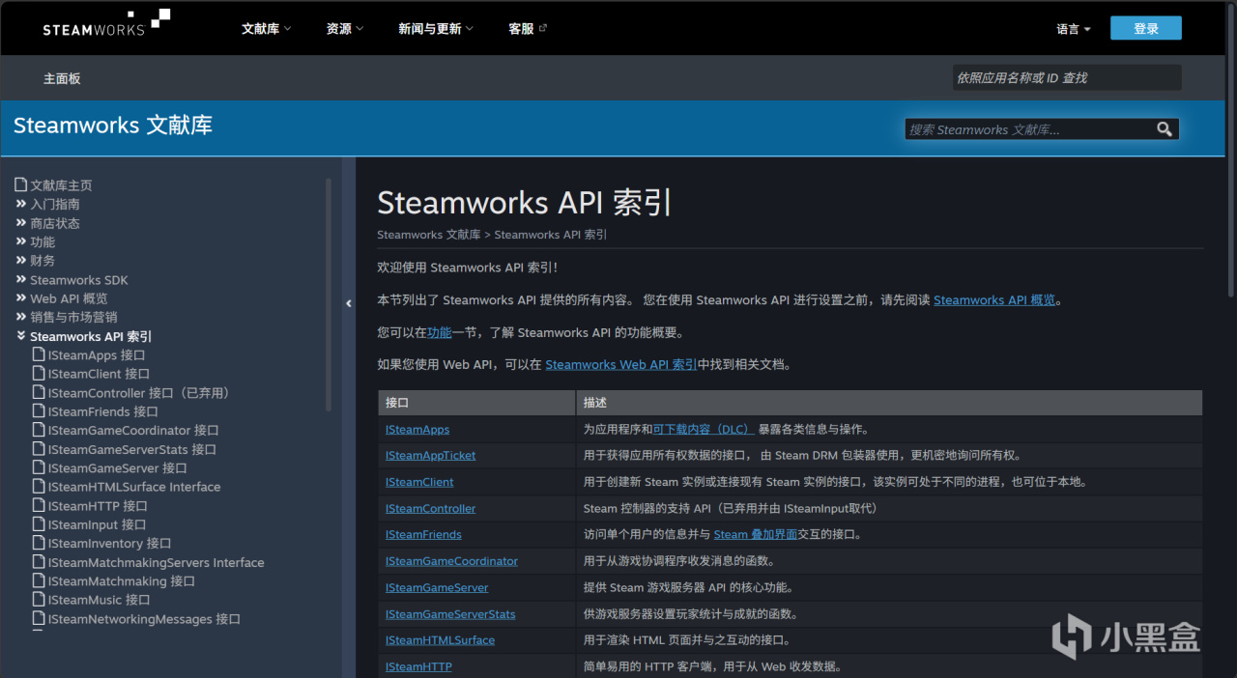Click the page icon beside ISteamMatchmakingServers Interface
This screenshot has height=678, width=1237.
pyautogui.click(x=39, y=562)
